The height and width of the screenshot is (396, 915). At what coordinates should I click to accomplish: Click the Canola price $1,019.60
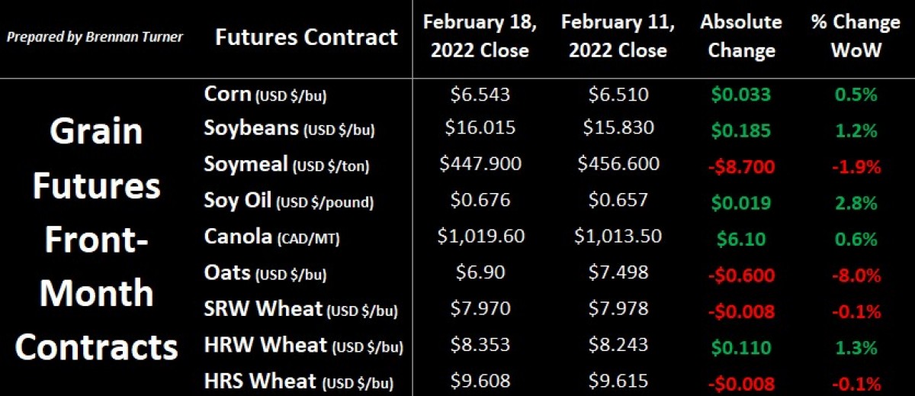[480, 236]
